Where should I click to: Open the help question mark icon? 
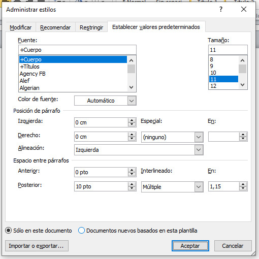tap(221, 9)
